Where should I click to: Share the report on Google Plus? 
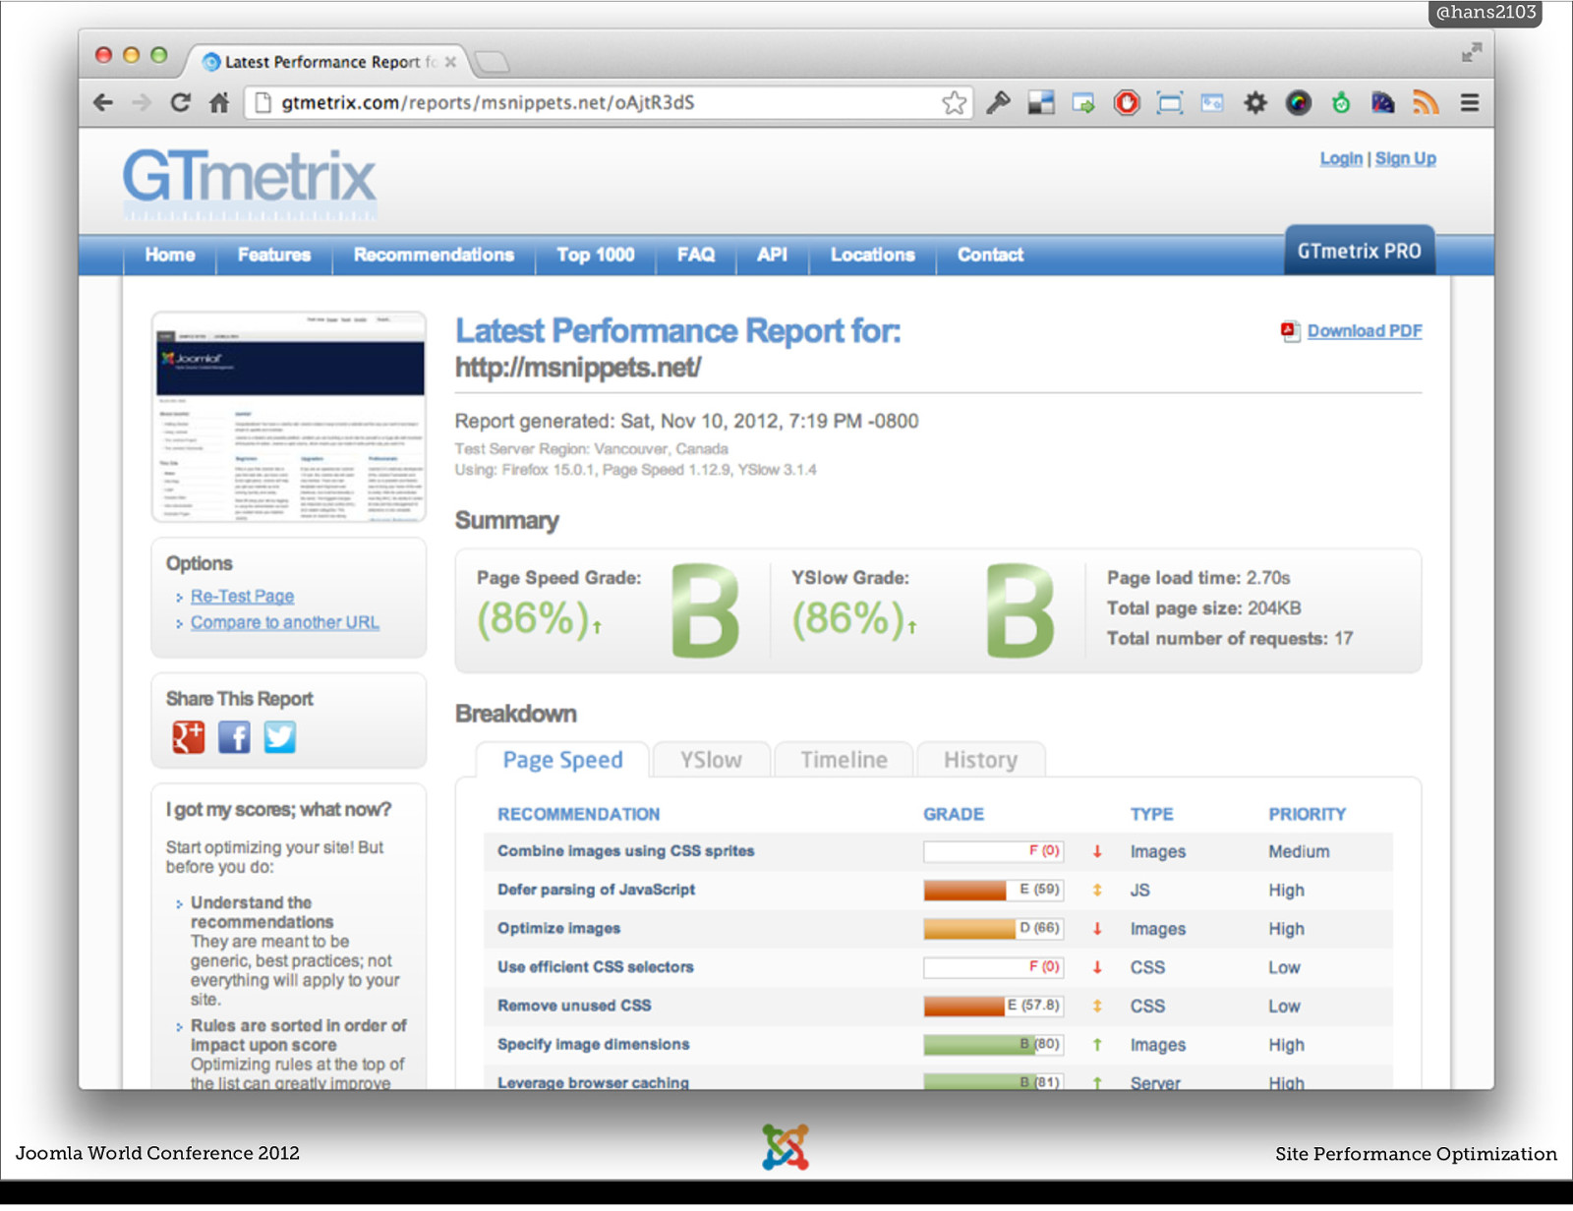[x=189, y=736]
